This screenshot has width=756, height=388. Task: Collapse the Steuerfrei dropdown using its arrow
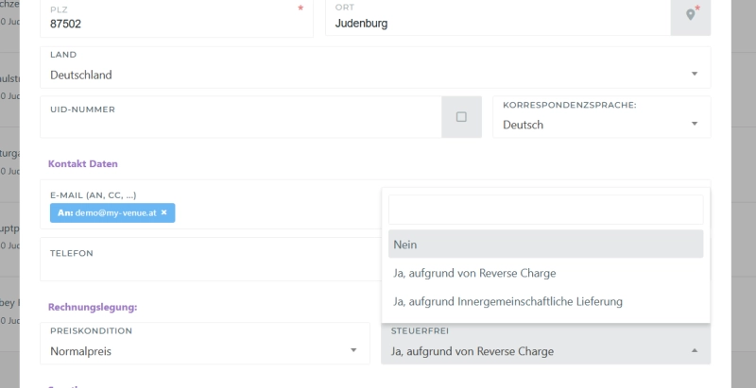point(694,351)
